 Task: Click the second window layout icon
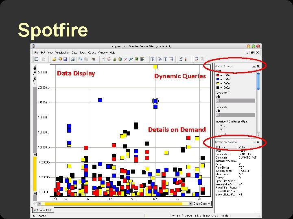tap(160, 59)
